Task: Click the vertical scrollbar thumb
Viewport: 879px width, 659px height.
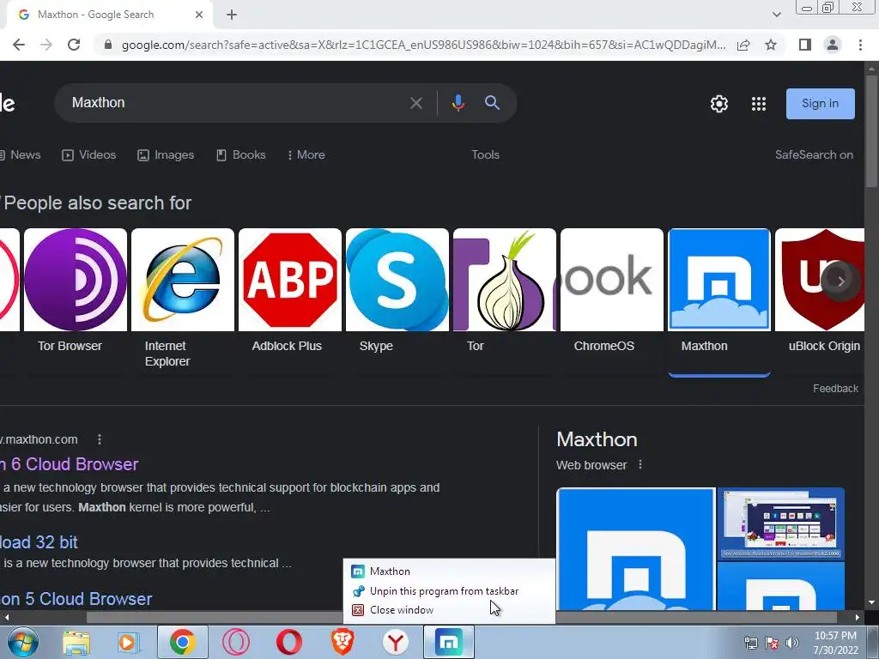Action: coord(871,131)
